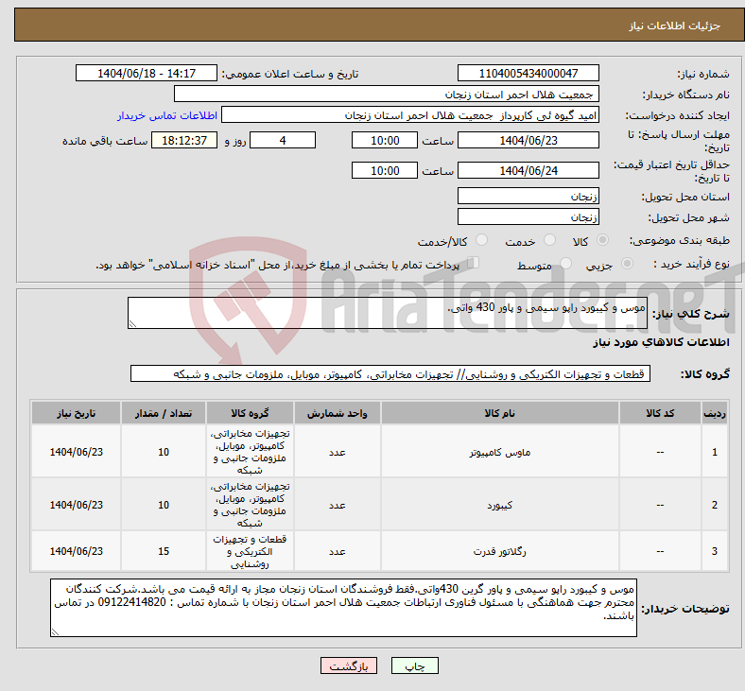The image size is (745, 691).
Task: Click product group cell in رگلاتور قدرت row
Action: 250,551
